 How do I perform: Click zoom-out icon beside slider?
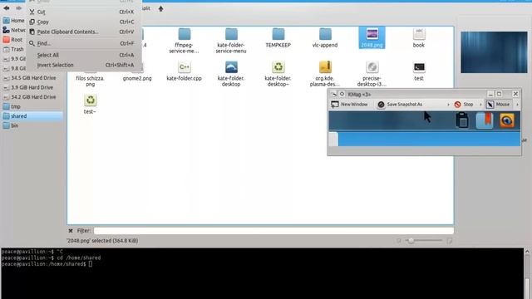coord(399,241)
